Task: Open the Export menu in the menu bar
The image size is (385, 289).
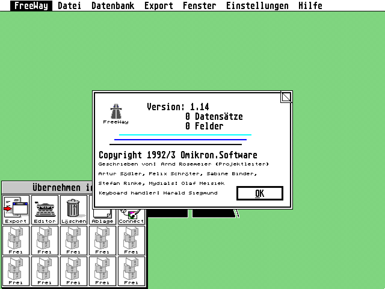Action: (159, 5)
